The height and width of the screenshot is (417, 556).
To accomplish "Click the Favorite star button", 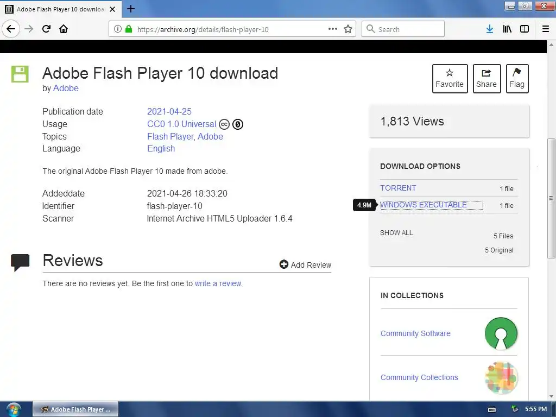I will coord(450,79).
